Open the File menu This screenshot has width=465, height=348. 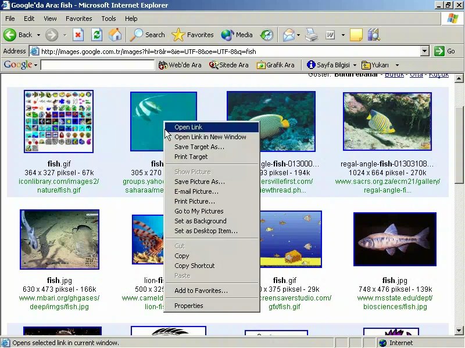coord(10,19)
